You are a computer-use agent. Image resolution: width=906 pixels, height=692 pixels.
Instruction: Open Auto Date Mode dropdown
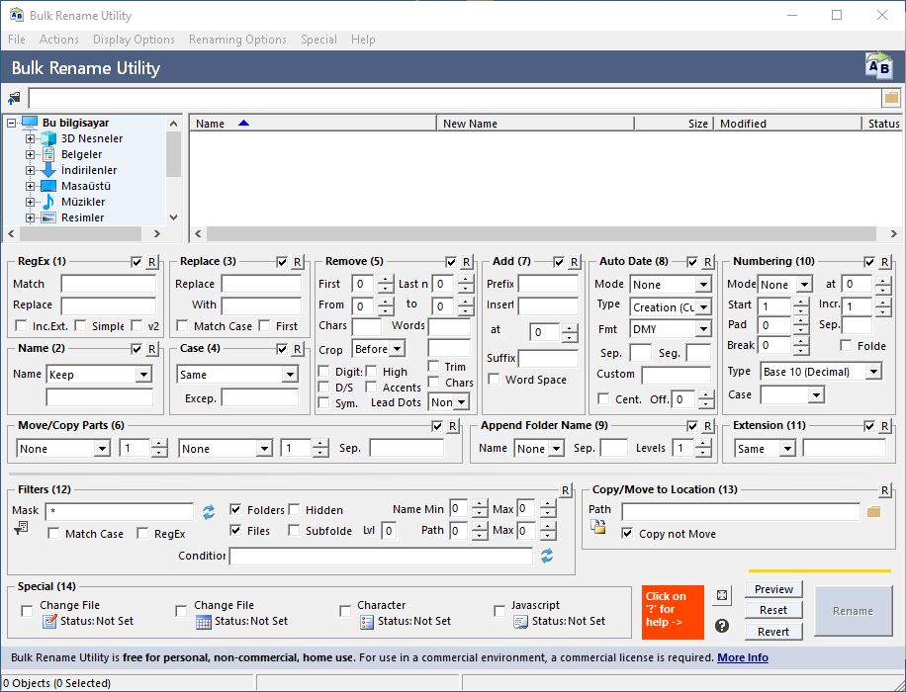click(x=671, y=284)
